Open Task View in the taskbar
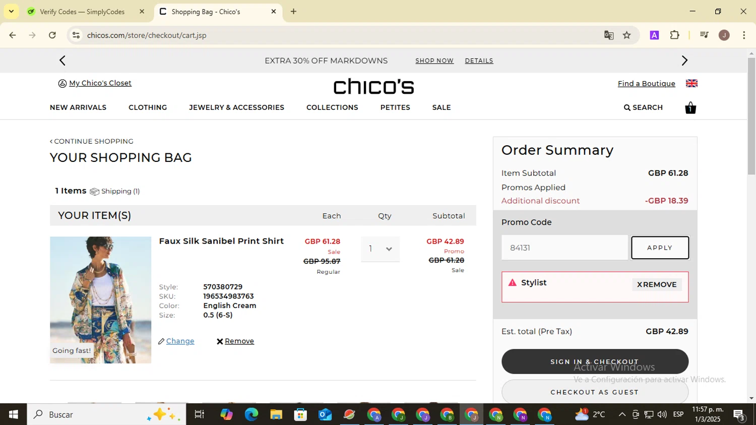756x425 pixels. pos(199,414)
